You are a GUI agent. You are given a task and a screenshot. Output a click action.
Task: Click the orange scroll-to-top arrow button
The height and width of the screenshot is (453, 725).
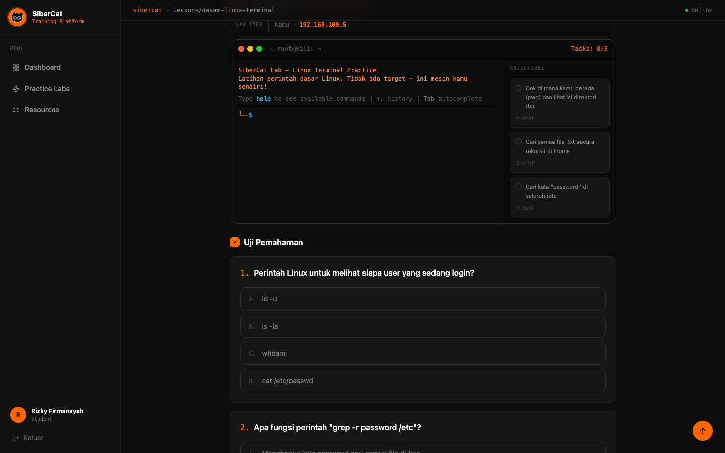coord(703,431)
